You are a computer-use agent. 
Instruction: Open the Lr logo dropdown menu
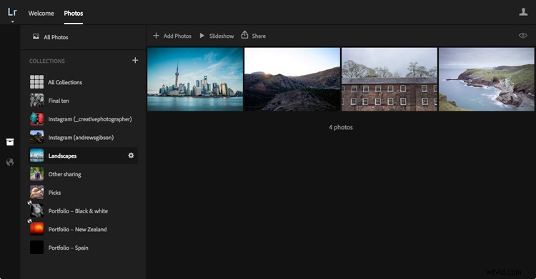(x=12, y=14)
